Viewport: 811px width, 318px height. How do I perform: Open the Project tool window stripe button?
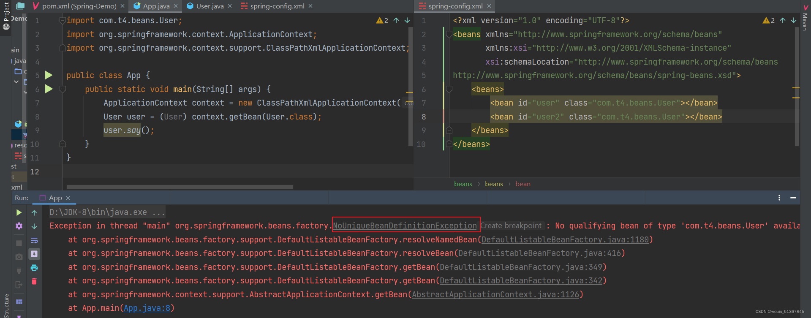6,15
